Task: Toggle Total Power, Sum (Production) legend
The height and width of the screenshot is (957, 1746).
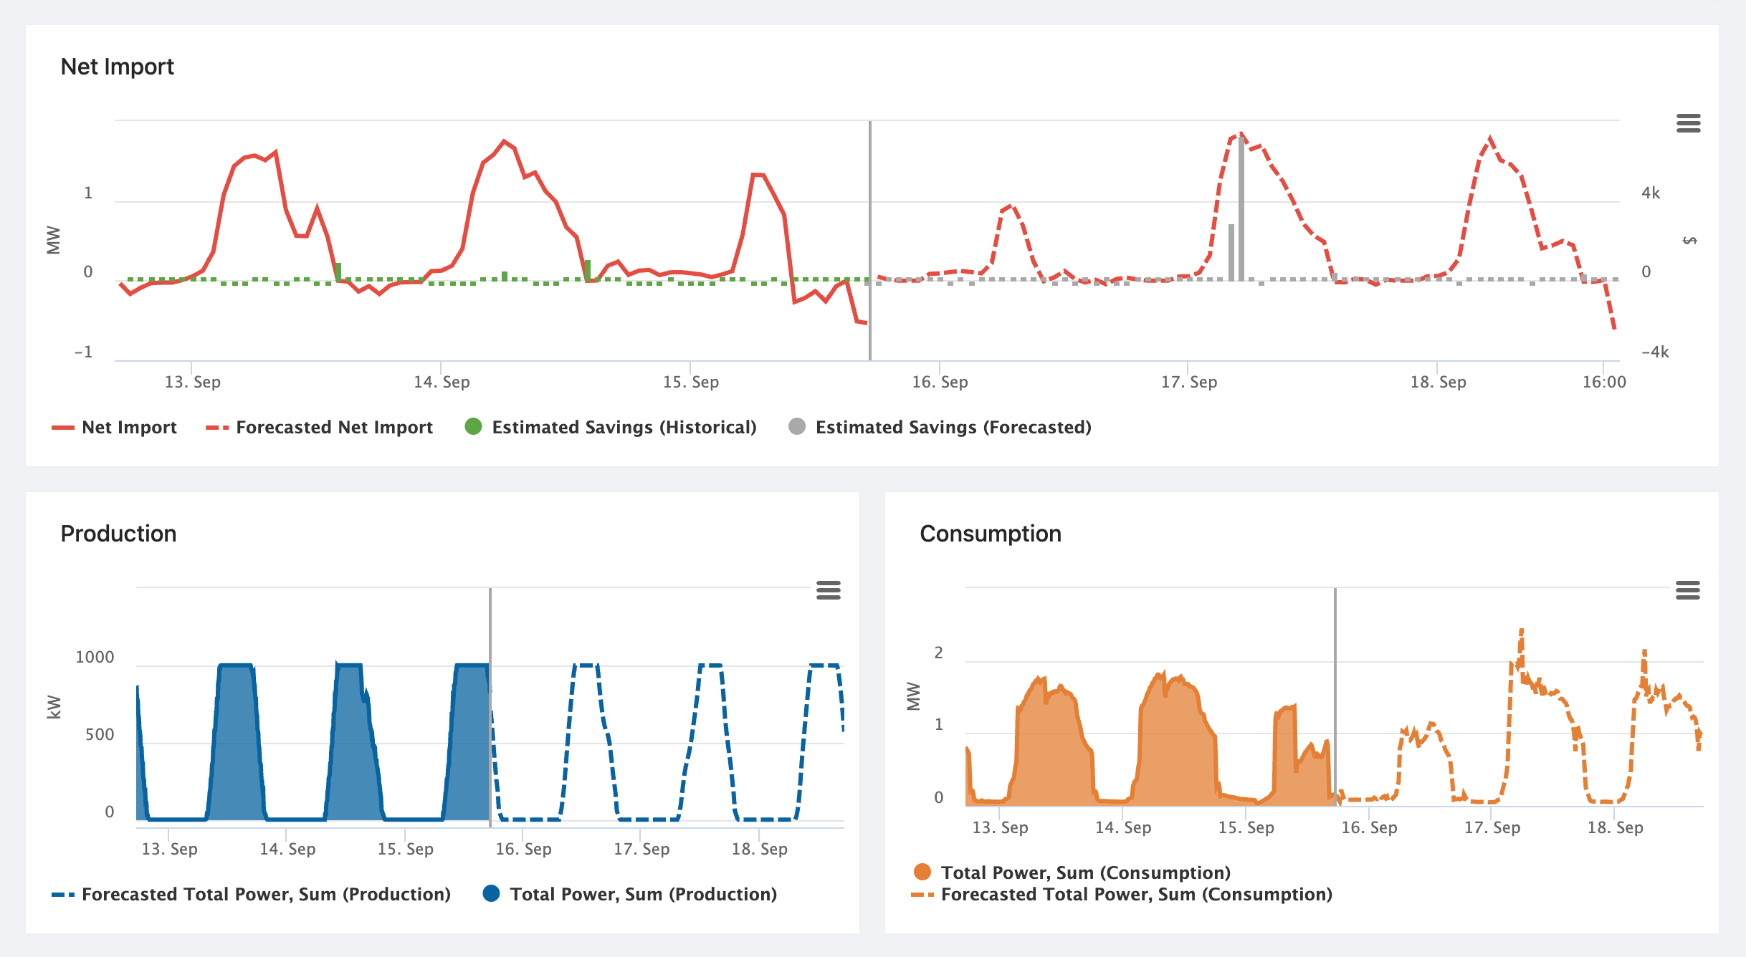Action: click(x=643, y=895)
